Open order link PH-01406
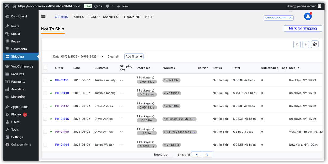 pyautogui.click(x=62, y=119)
